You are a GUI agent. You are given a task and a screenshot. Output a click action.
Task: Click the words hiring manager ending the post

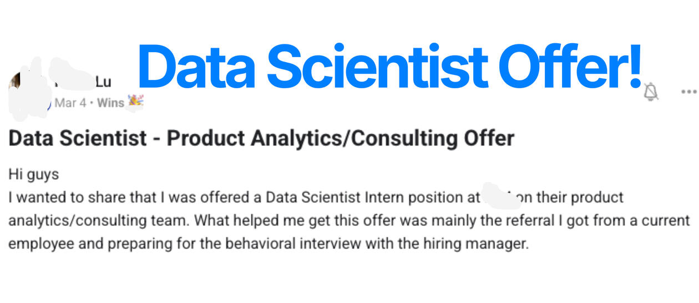click(x=475, y=244)
